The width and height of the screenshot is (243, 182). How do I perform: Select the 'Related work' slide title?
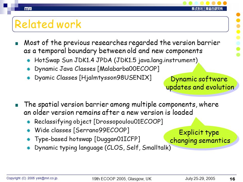48,24
